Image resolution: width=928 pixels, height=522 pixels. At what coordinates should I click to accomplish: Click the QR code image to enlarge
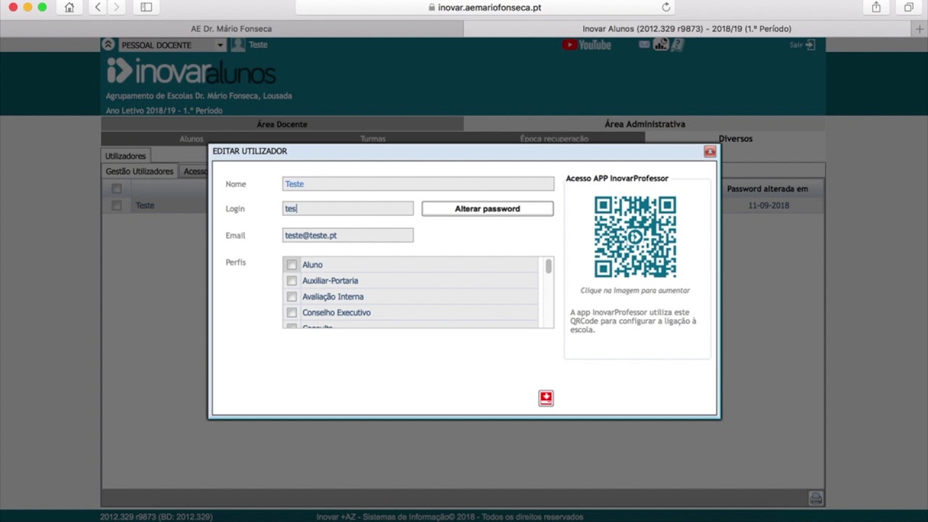(x=635, y=236)
